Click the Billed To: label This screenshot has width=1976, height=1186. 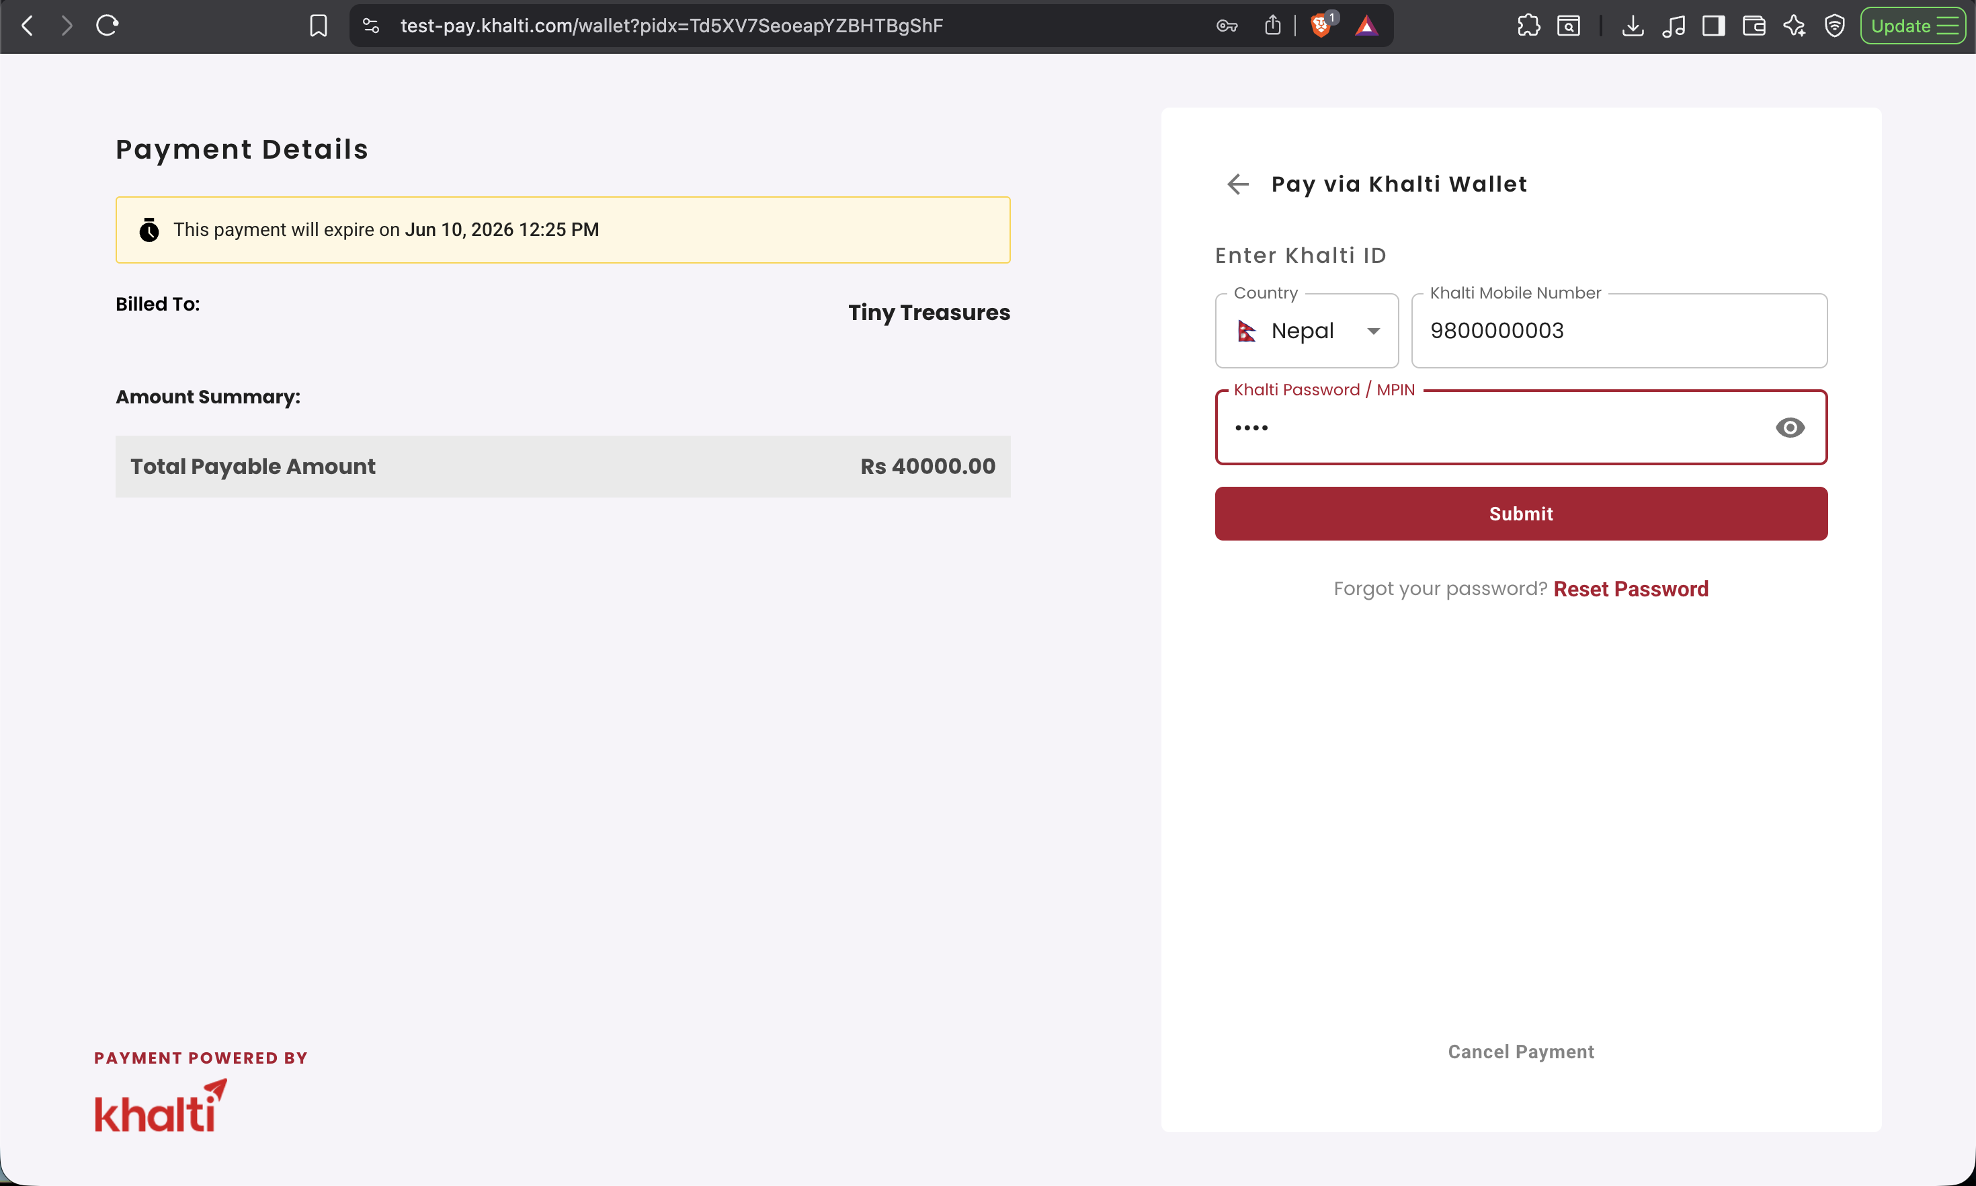coord(157,305)
